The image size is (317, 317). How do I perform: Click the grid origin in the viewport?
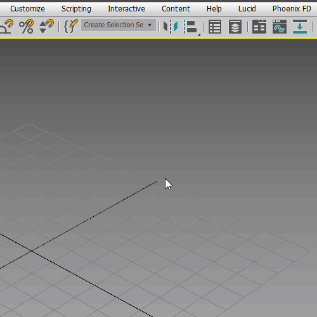tap(32, 251)
